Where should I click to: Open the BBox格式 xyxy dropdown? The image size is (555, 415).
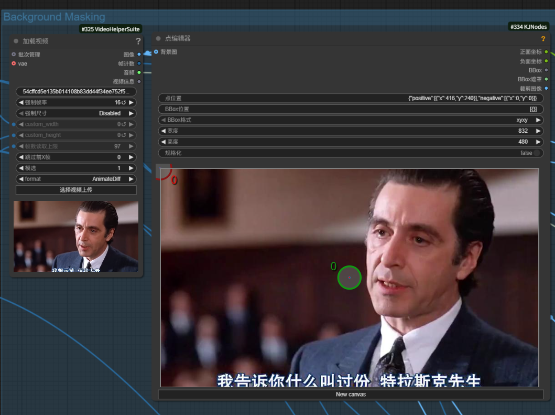[x=351, y=120]
